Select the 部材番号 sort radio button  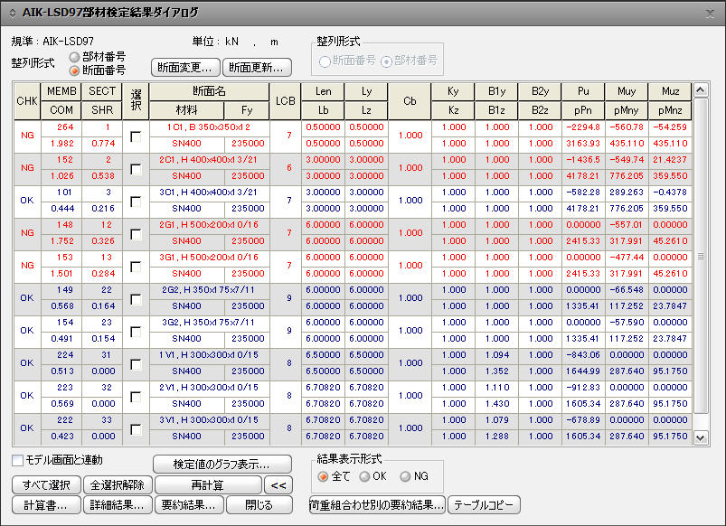coord(74,57)
